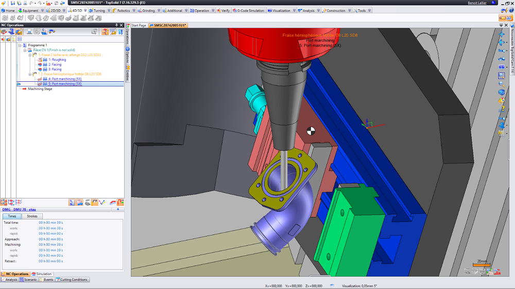The height and width of the screenshot is (289, 515).
Task: Click the pin icon on NC Operations panel
Action: [x=116, y=25]
